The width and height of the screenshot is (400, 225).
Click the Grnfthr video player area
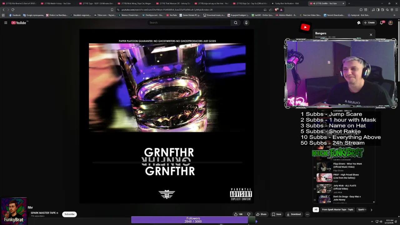[167, 116]
